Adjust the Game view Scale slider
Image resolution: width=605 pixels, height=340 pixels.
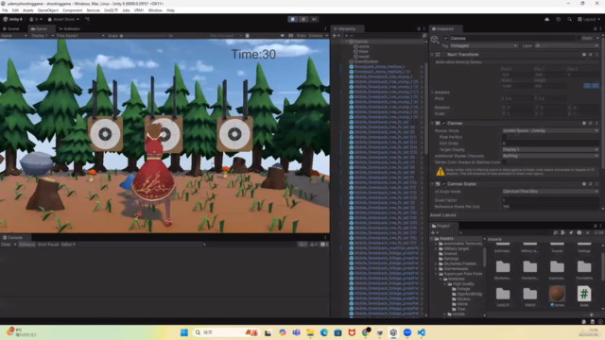click(x=145, y=36)
